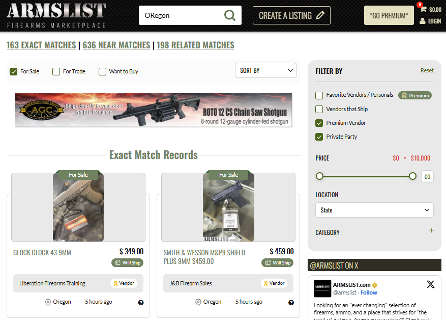Click the search magnifying glass icon
The height and width of the screenshot is (320, 446).
[230, 15]
